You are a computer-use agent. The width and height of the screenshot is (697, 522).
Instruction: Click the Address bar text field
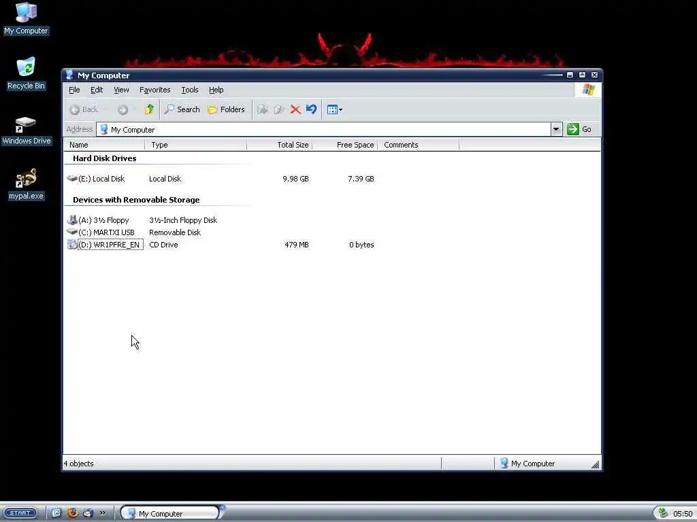click(323, 130)
